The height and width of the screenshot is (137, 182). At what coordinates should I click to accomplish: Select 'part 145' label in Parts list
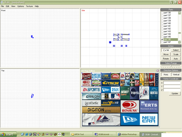coord(167,37)
